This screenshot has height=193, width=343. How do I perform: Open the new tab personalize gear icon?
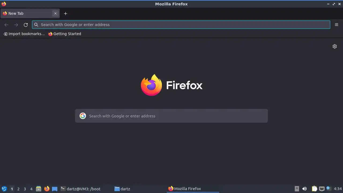[335, 46]
